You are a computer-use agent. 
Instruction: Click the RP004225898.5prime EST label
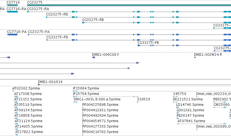point(100,105)
